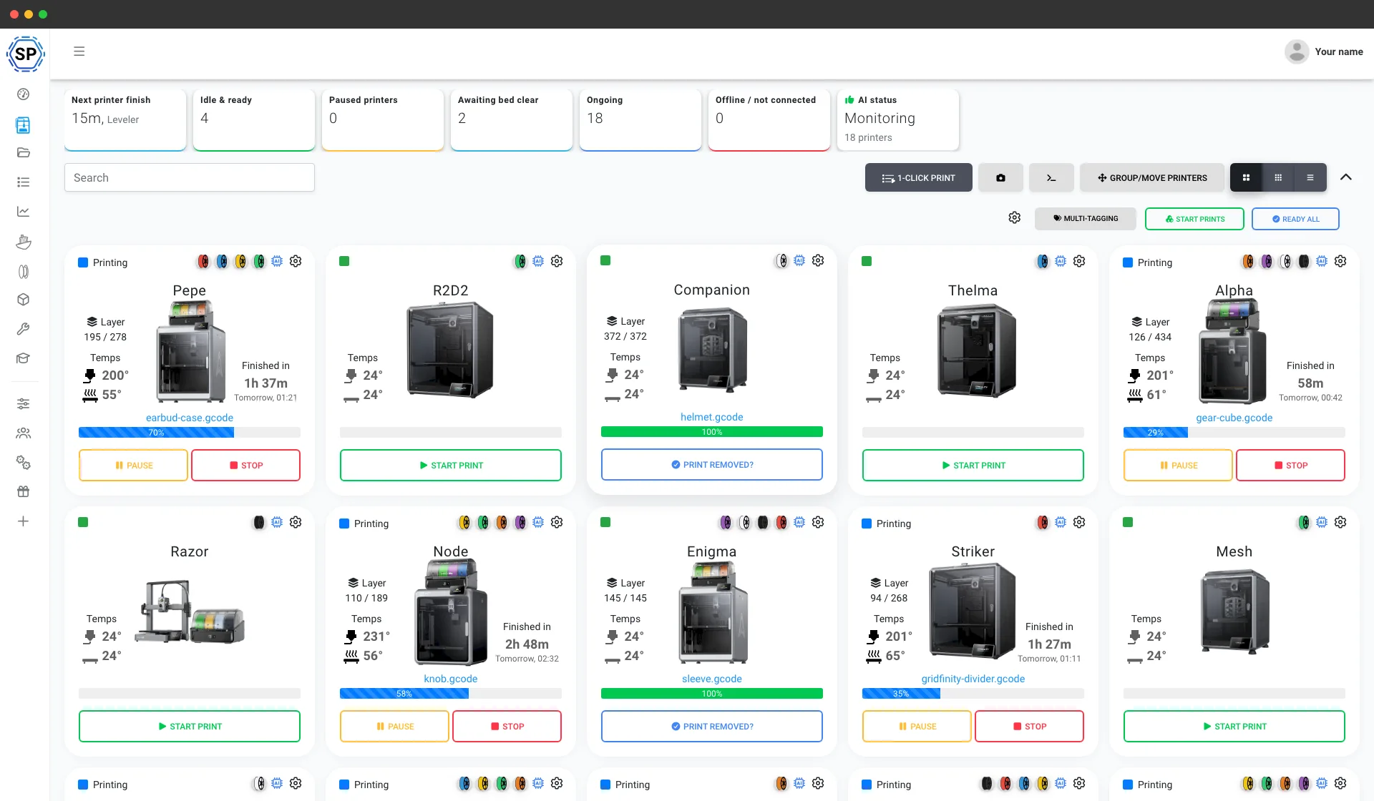
Task: Open the gear settings on Companion card
Action: tap(818, 261)
